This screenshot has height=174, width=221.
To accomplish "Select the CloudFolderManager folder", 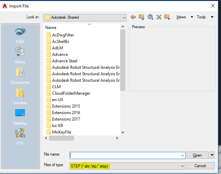I will click(x=71, y=93).
